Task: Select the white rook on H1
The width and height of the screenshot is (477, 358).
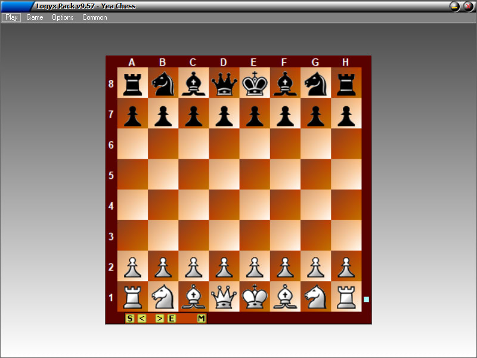Action: (346, 297)
